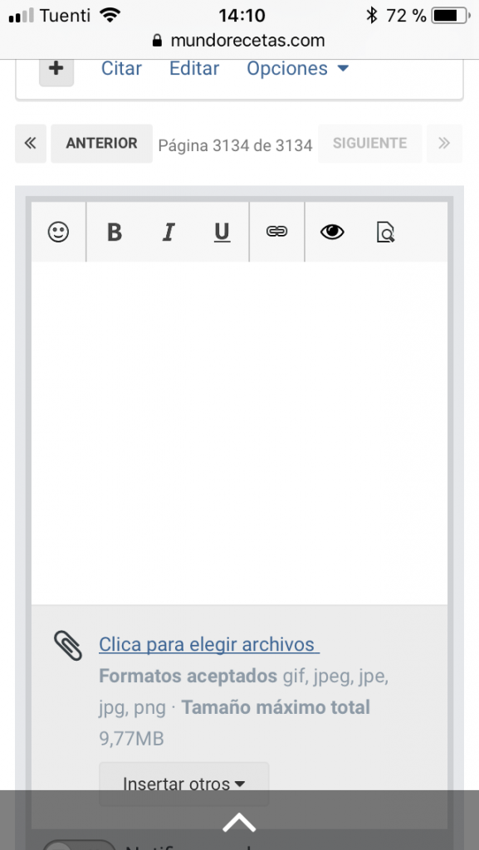479x850 pixels.
Task: Click the SIGUIENTE page button
Action: (x=369, y=144)
